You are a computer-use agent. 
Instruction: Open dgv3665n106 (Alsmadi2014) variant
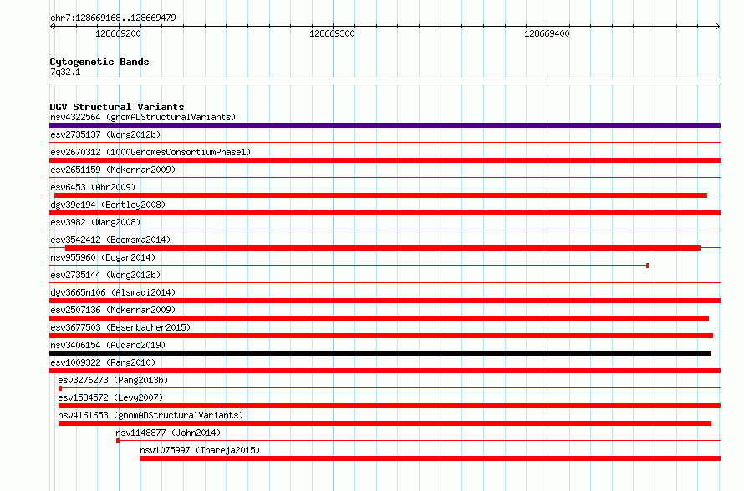point(113,292)
